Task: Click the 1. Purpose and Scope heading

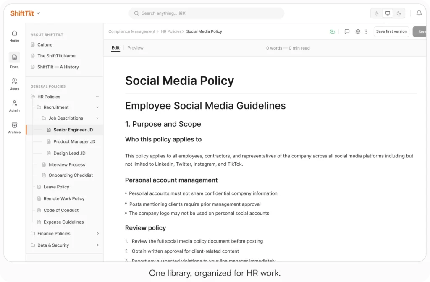Action: point(163,124)
